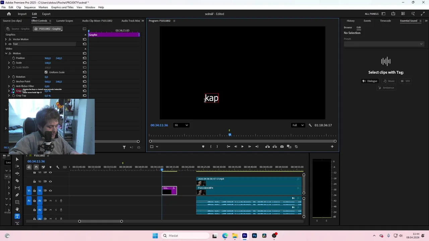This screenshot has height=241, width=429.
Task: Open timeline display settings wrench
Action: 58,167
